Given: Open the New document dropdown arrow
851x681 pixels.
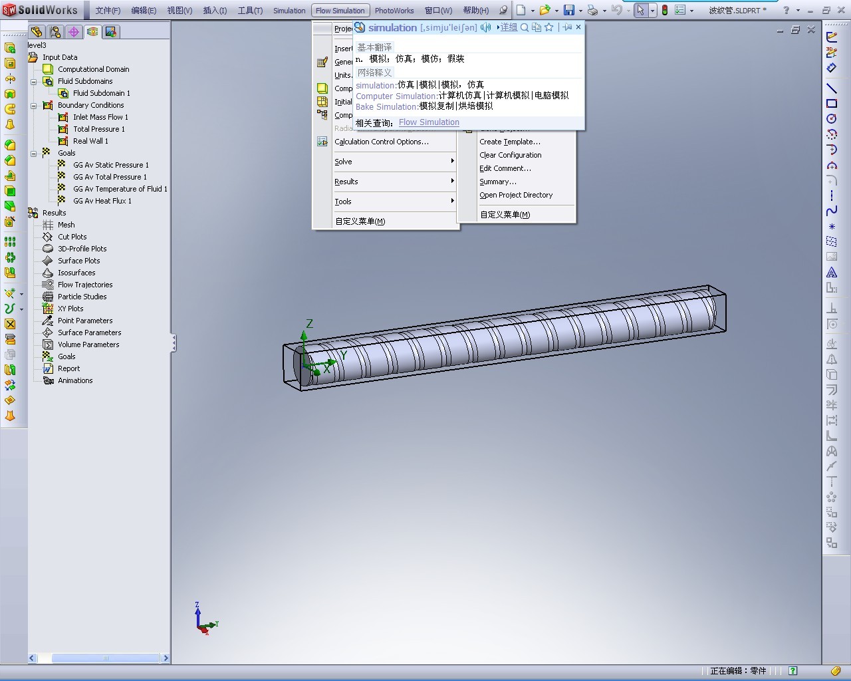Looking at the screenshot, I should (x=532, y=11).
